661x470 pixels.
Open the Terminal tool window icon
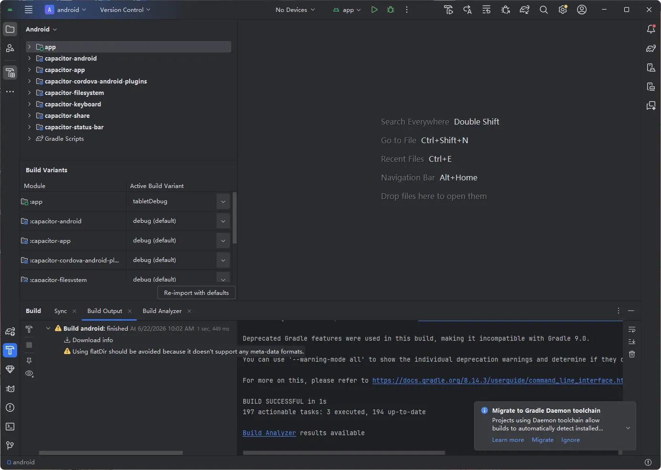coord(10,427)
